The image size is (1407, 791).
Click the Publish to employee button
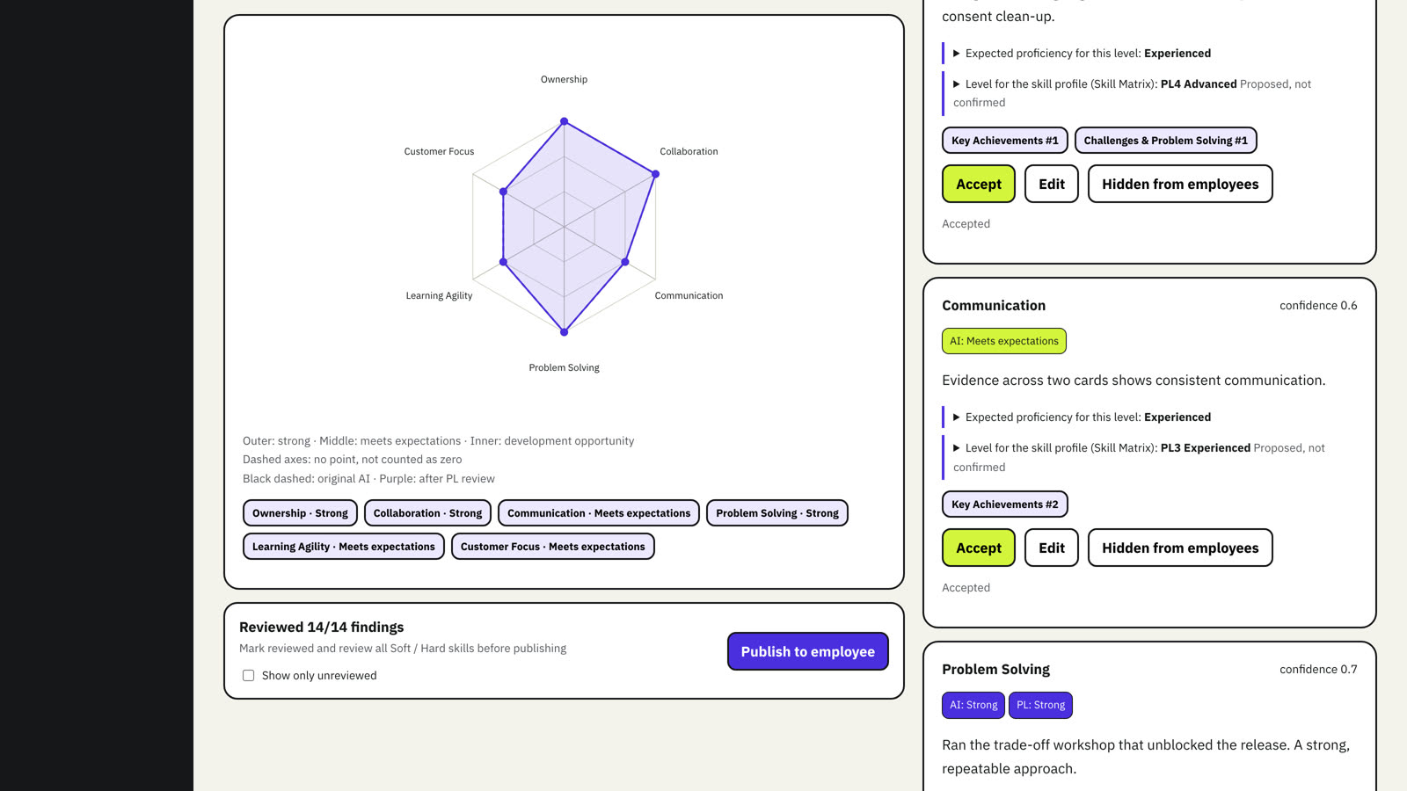(x=808, y=651)
